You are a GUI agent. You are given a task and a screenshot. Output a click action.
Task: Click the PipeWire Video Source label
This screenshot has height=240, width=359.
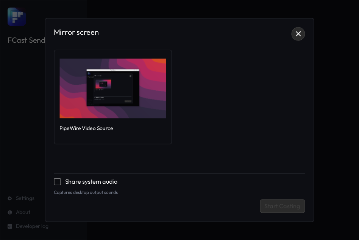coord(86,128)
